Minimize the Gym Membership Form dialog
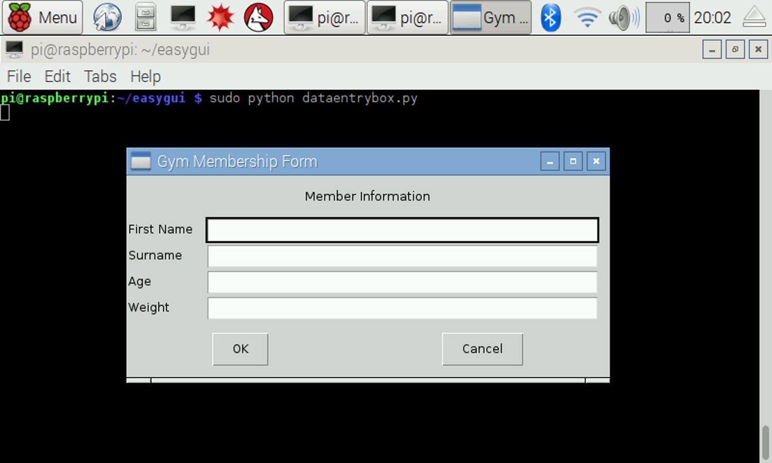Image resolution: width=772 pixels, height=463 pixels. coord(550,161)
